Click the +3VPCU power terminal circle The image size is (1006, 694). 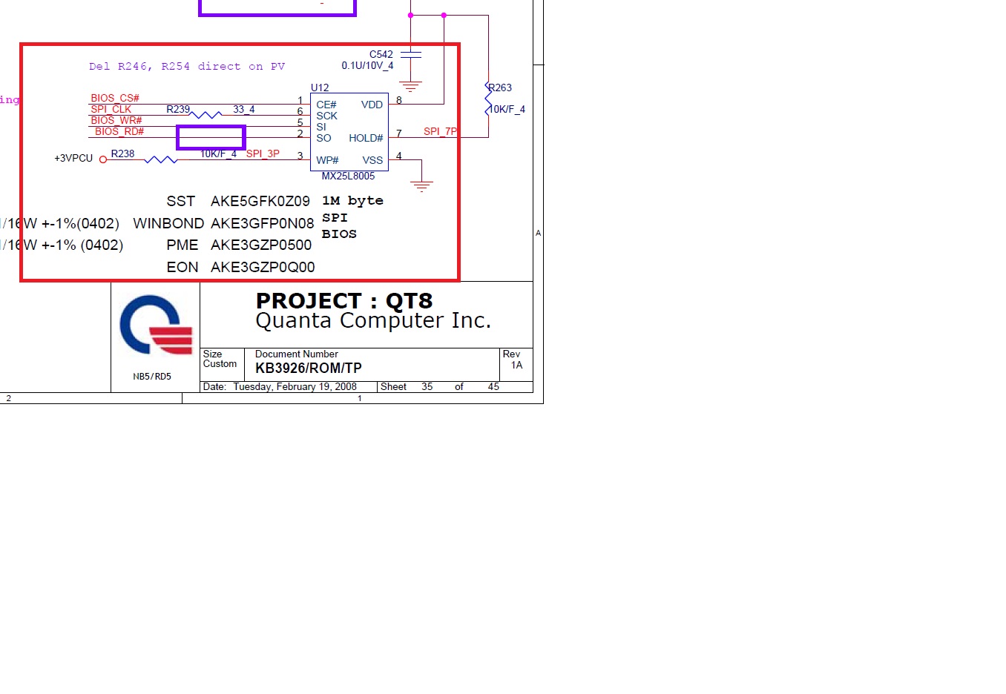(x=103, y=159)
